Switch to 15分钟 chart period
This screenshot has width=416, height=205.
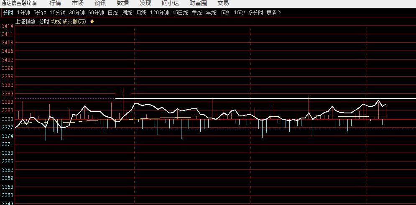pos(58,13)
